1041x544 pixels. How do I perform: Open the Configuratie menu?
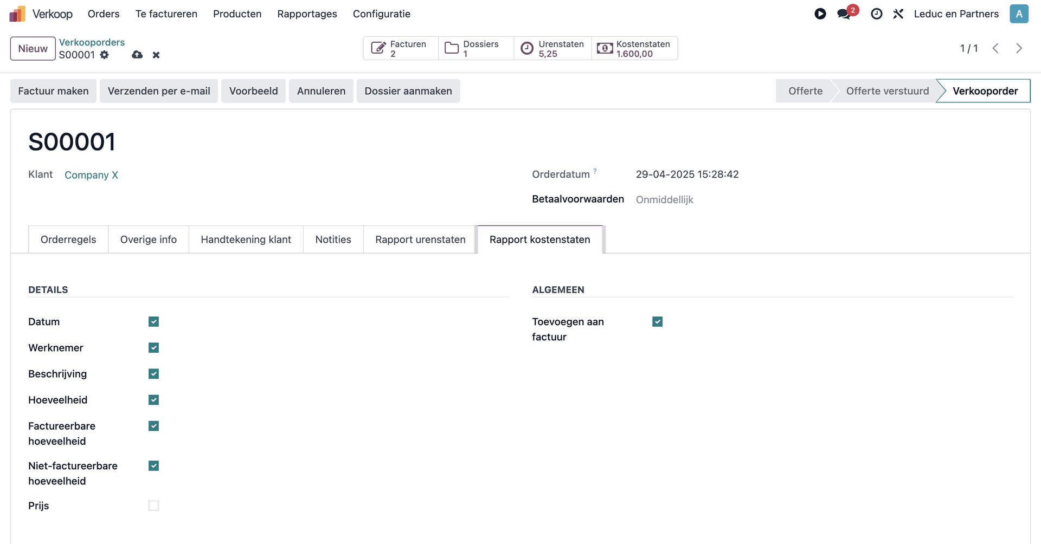tap(381, 14)
